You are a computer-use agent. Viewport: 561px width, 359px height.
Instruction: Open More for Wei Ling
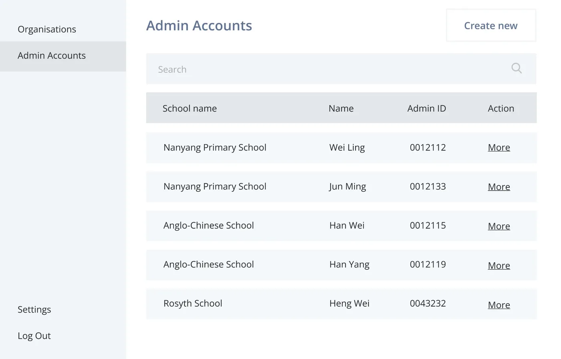coord(499,147)
